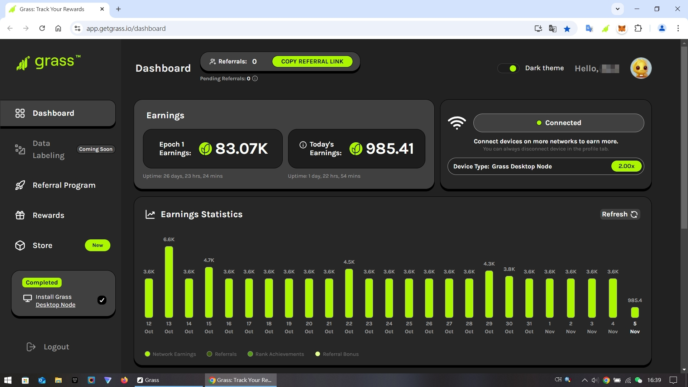Viewport: 688px width, 387px height.
Task: Click the 22 Oct 4.5K bar
Action: tap(349, 293)
